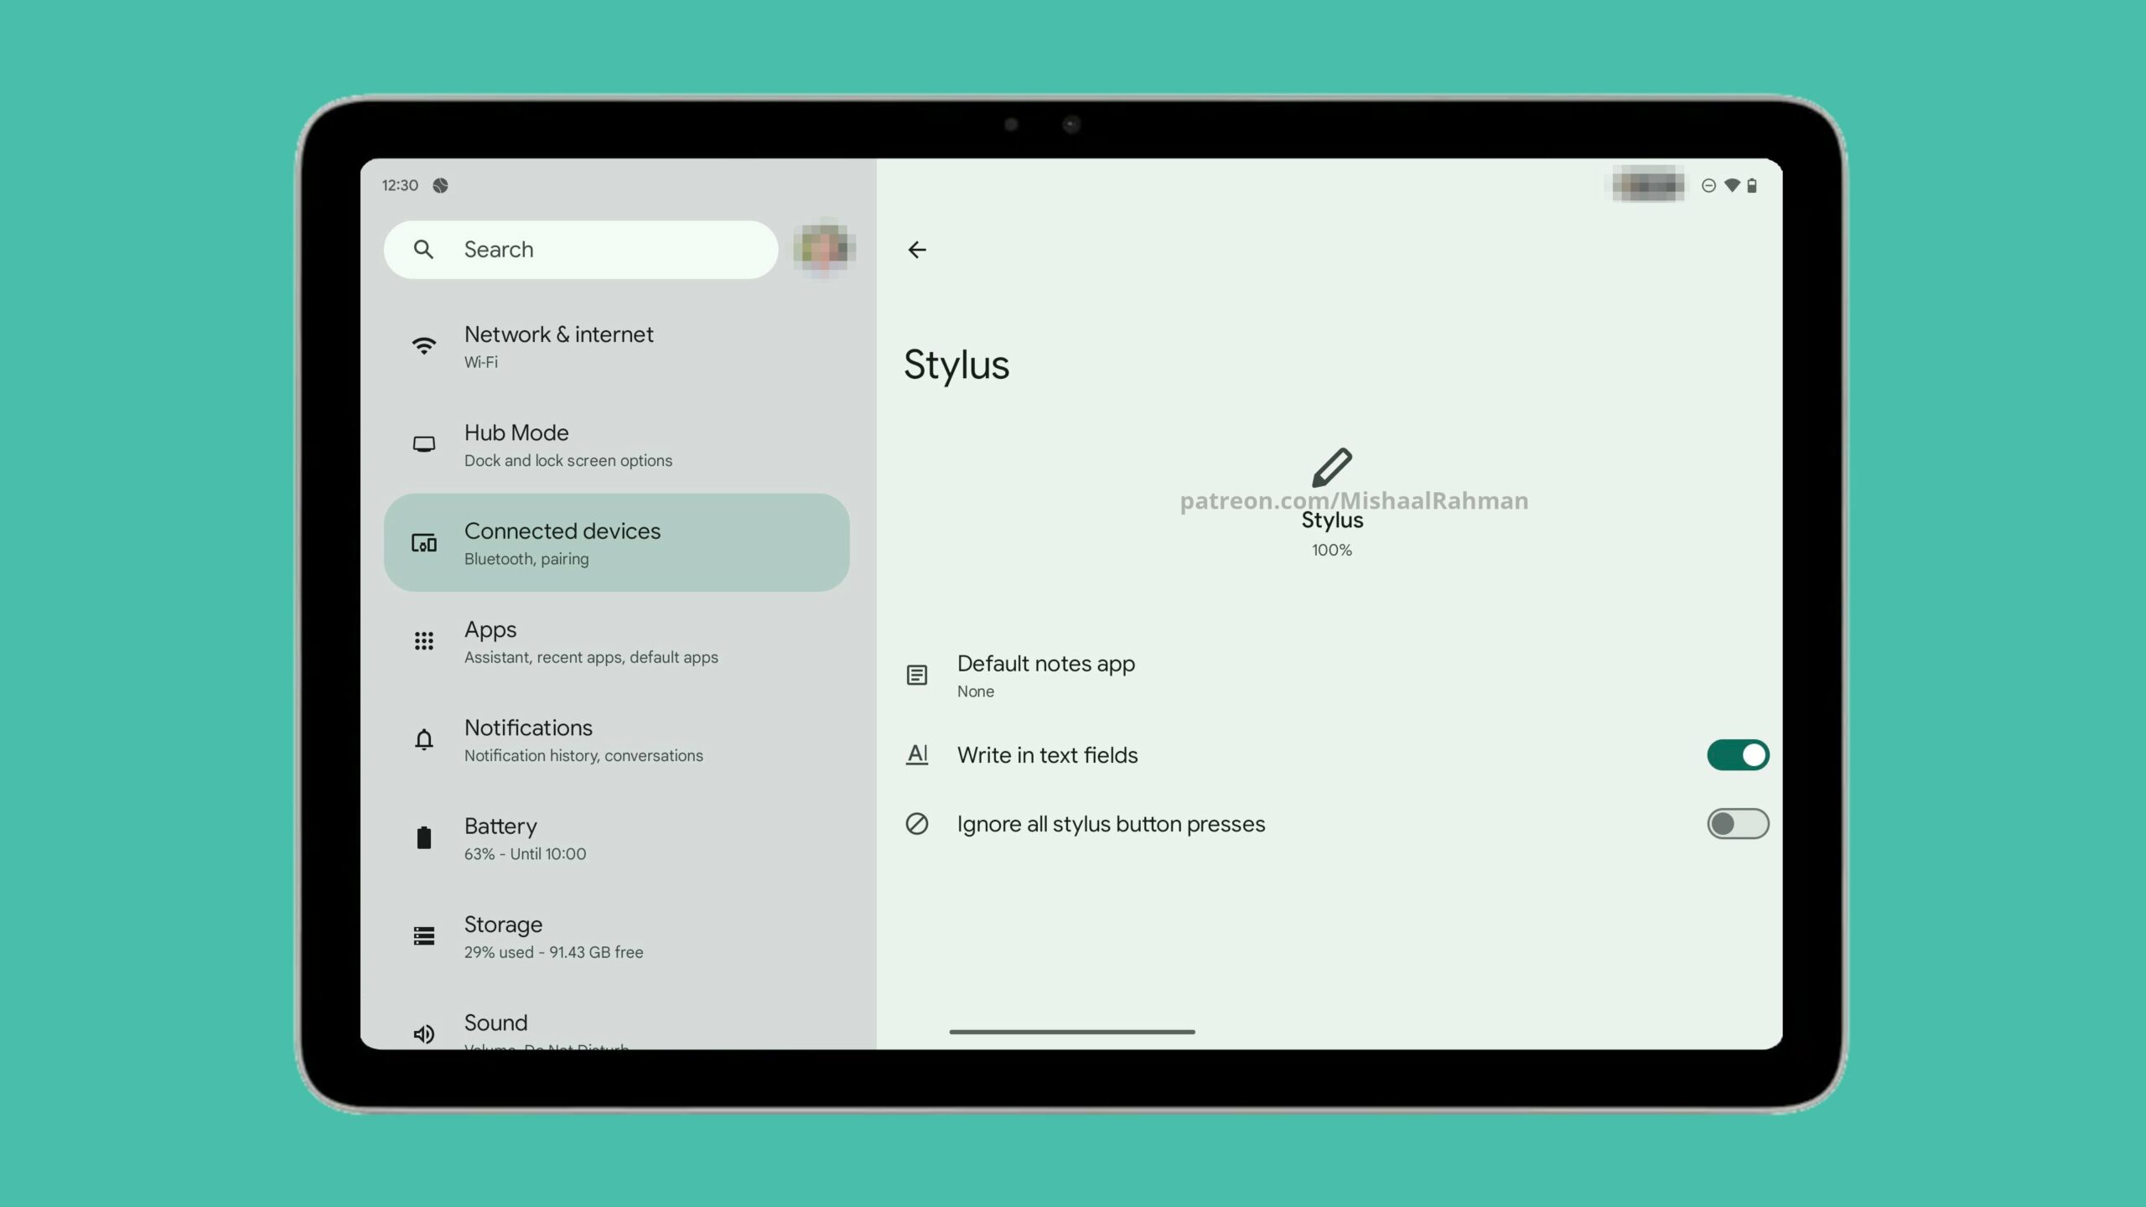Click the search magnifier icon

tap(423, 250)
